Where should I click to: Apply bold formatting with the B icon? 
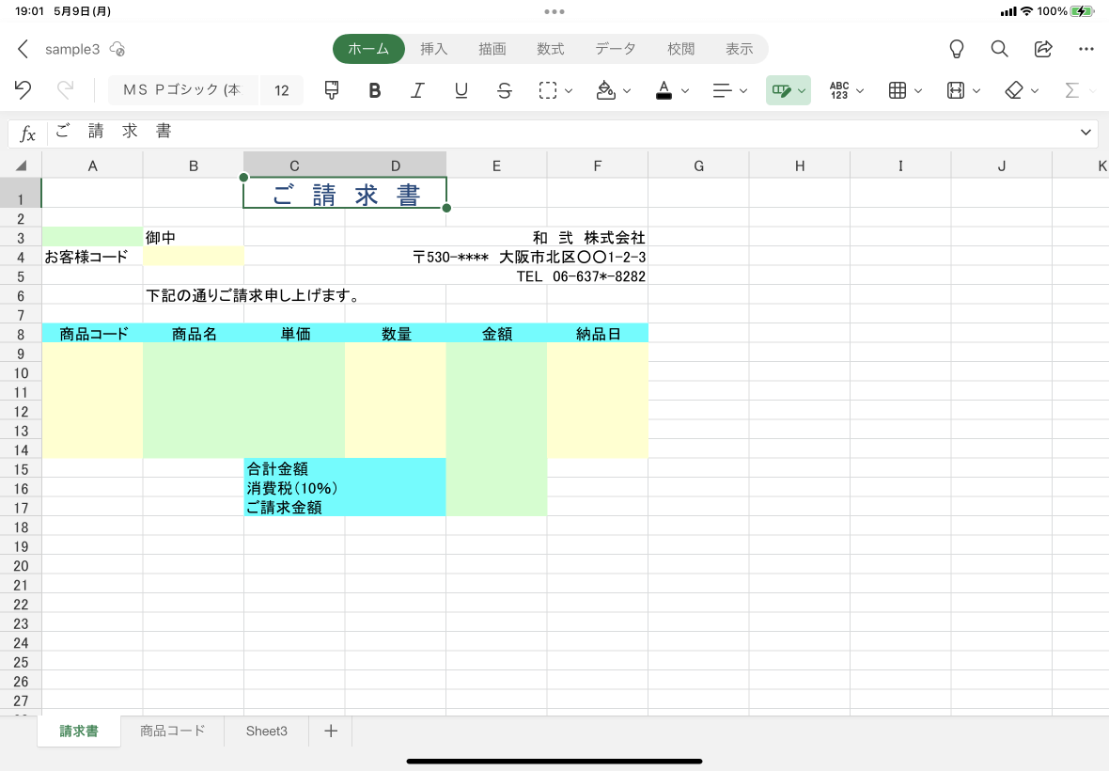pyautogui.click(x=374, y=90)
